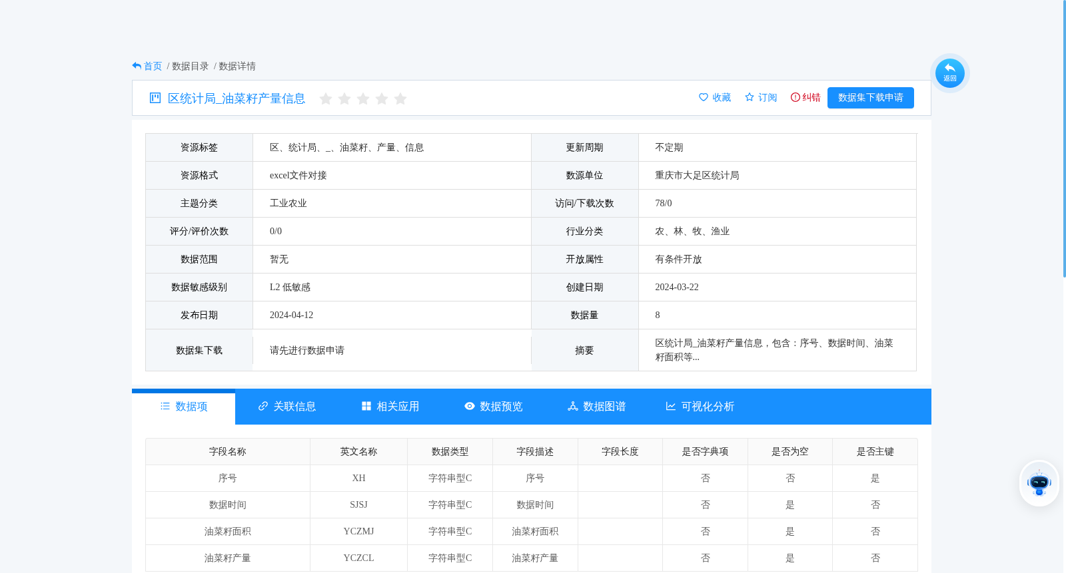The width and height of the screenshot is (1066, 573).
Task: Click the 是否字典项 column header
Action: 705,452
